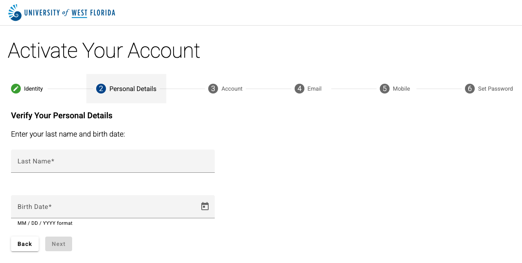Jump to the Account step label
Viewport: 522px width, 263px height.
pos(232,89)
